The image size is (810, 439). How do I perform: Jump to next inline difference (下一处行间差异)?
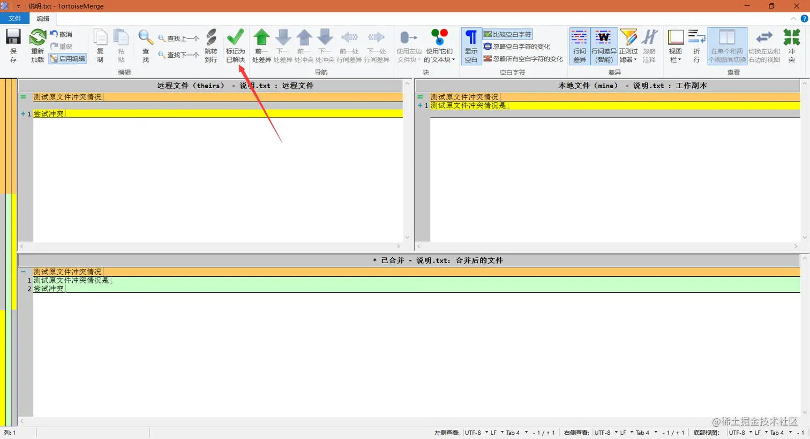click(377, 46)
